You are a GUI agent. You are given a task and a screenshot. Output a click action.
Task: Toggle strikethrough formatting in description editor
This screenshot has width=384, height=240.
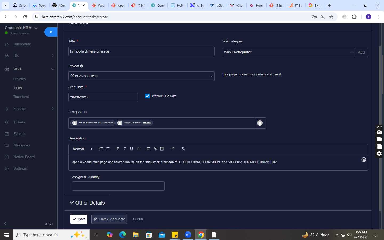[x=138, y=149]
